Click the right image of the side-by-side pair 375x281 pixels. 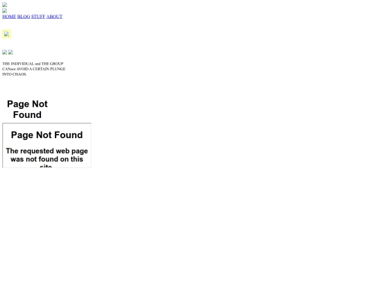pos(10,52)
